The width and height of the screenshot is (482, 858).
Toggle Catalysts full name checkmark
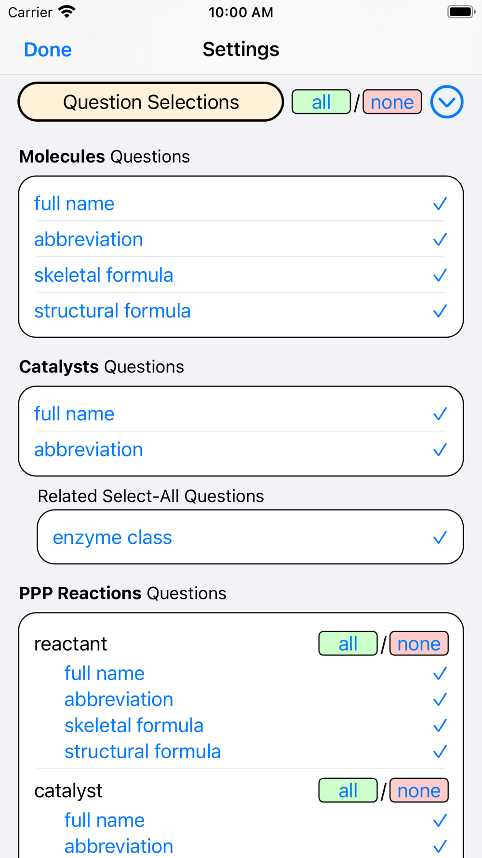tap(440, 414)
